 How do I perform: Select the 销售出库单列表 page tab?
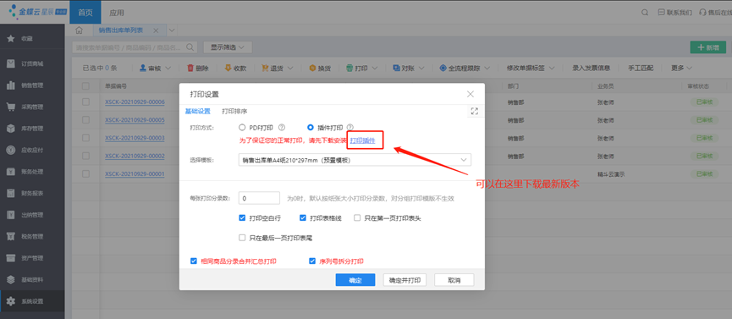coord(121,30)
